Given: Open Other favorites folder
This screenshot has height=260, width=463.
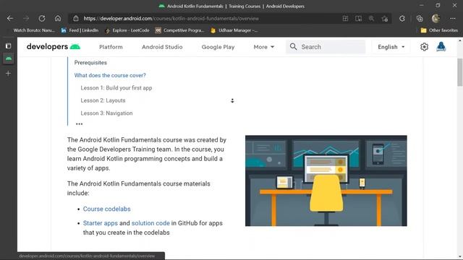Looking at the screenshot, I should (439, 30).
